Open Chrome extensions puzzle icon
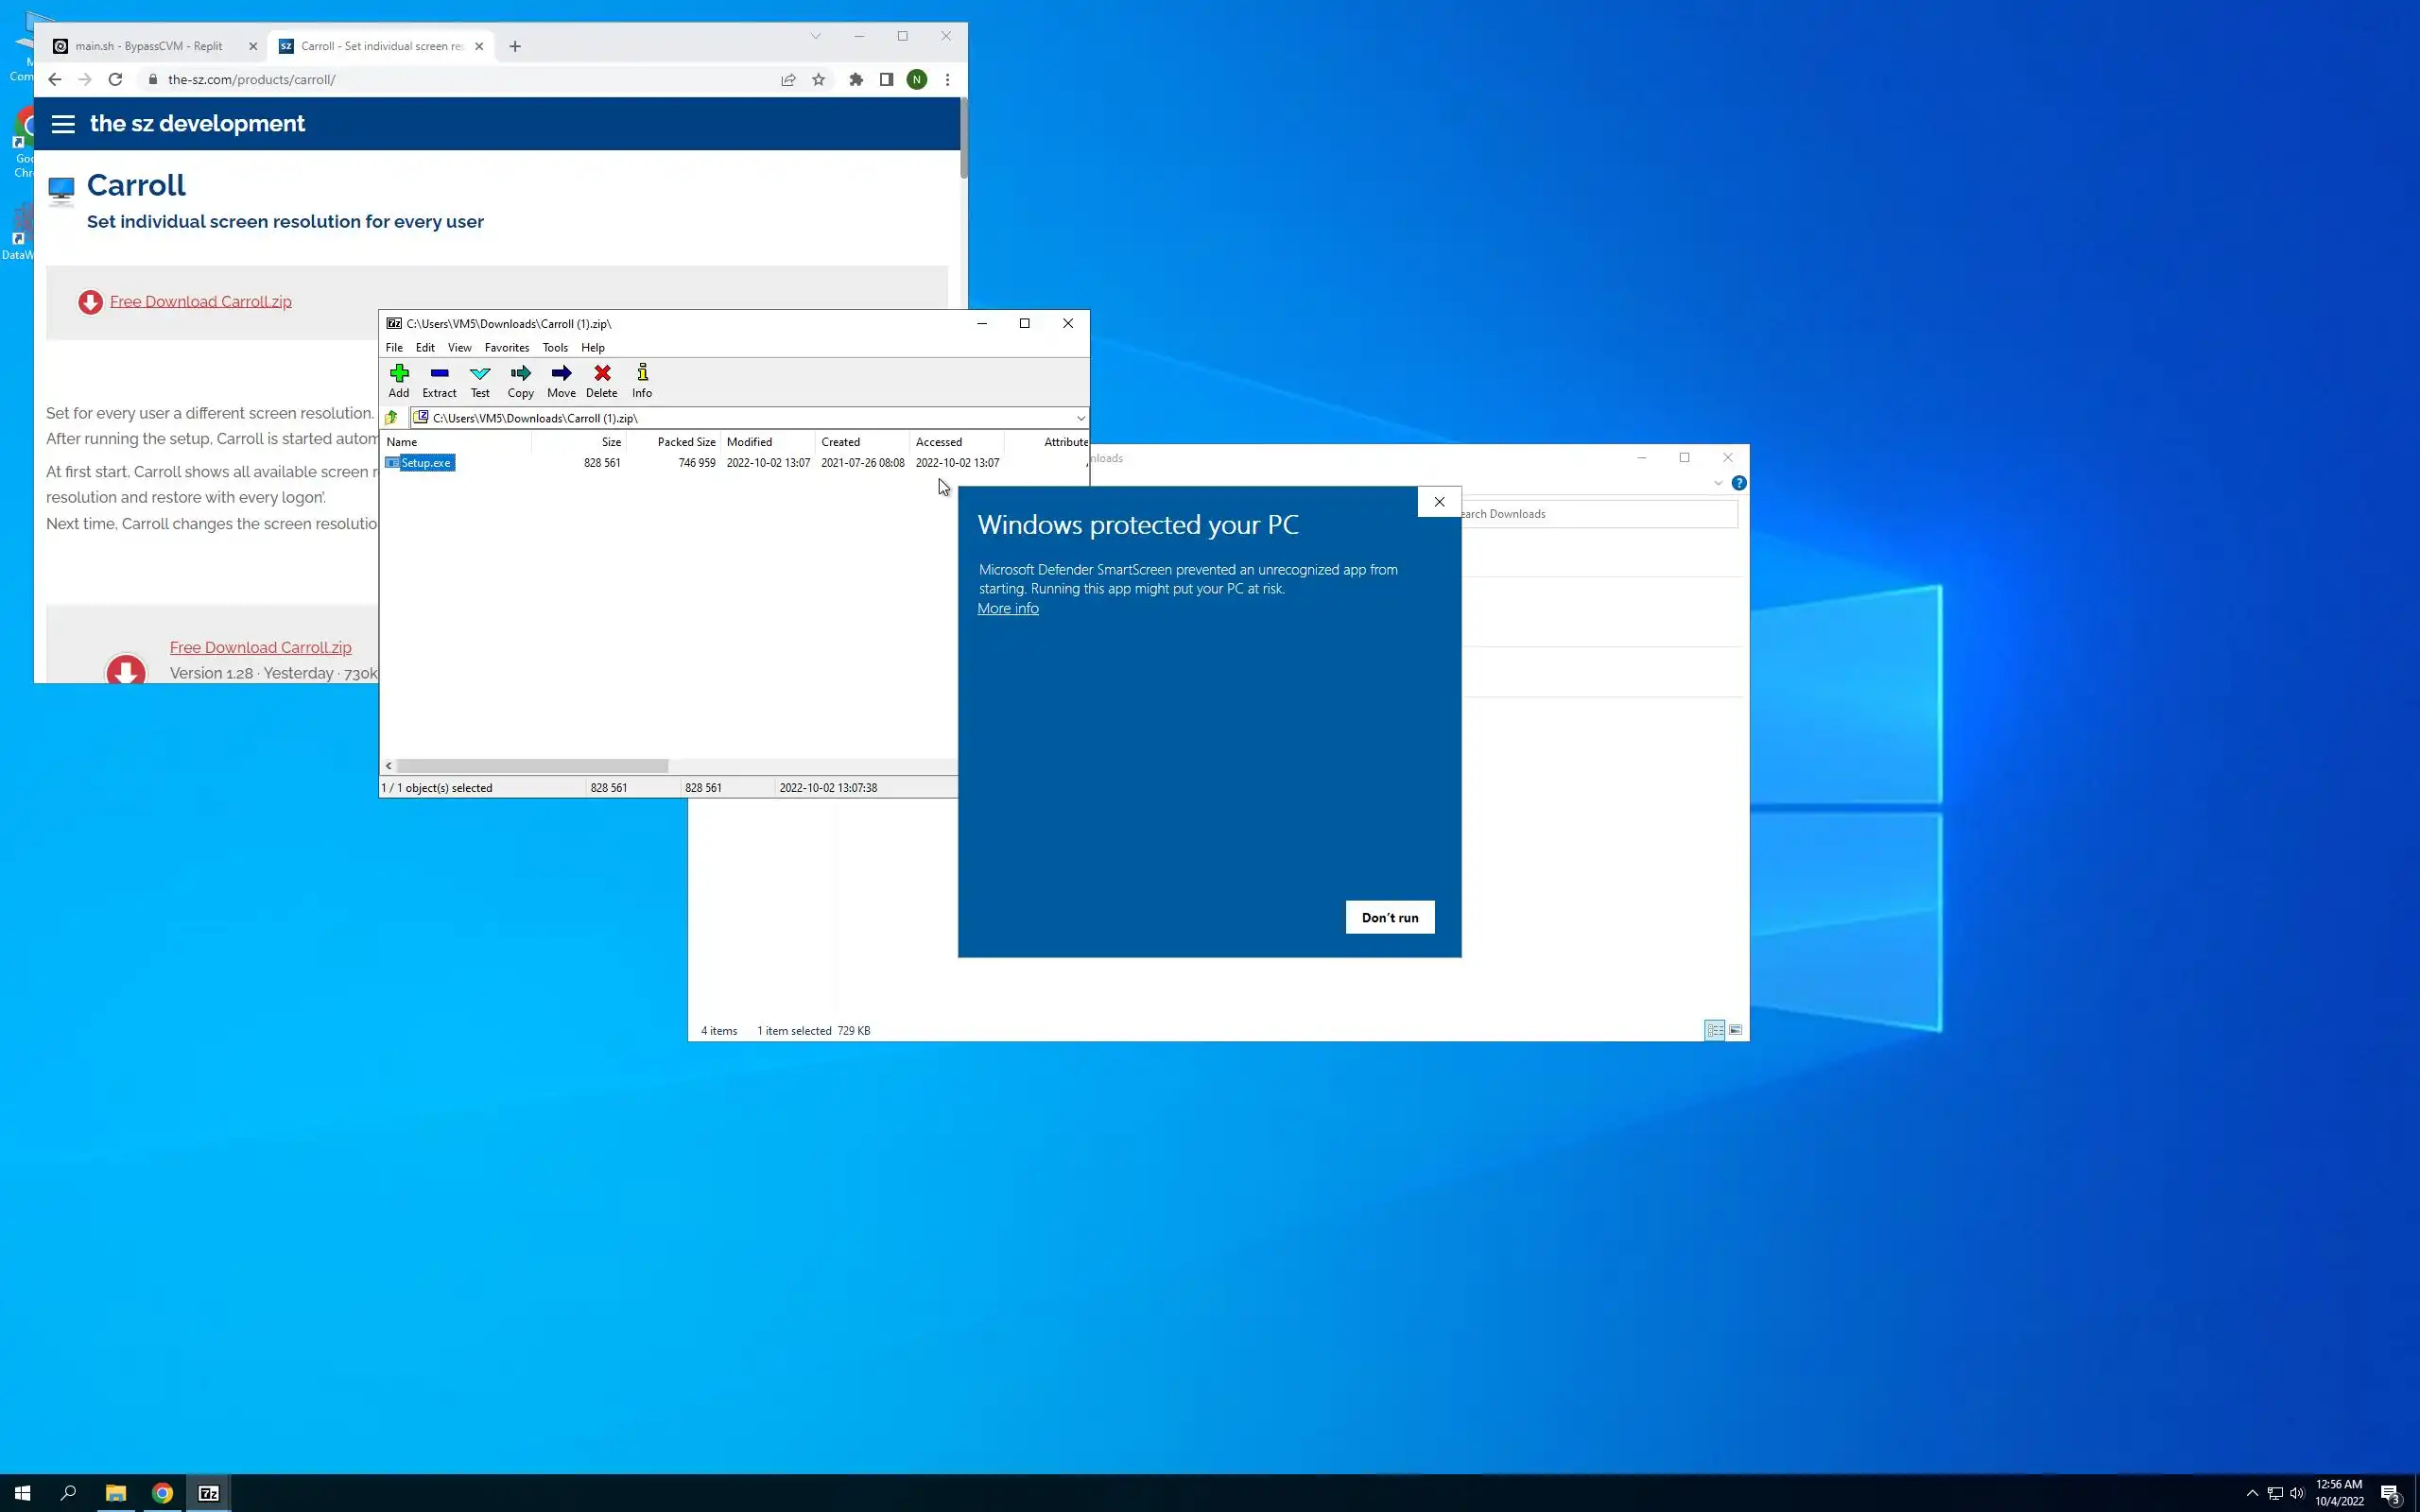 coord(856,80)
